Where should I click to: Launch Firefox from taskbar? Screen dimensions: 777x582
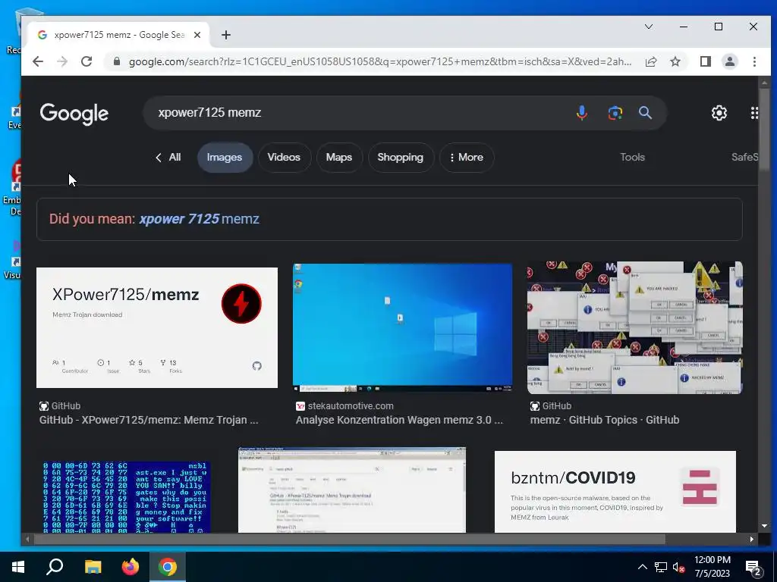coord(131,567)
